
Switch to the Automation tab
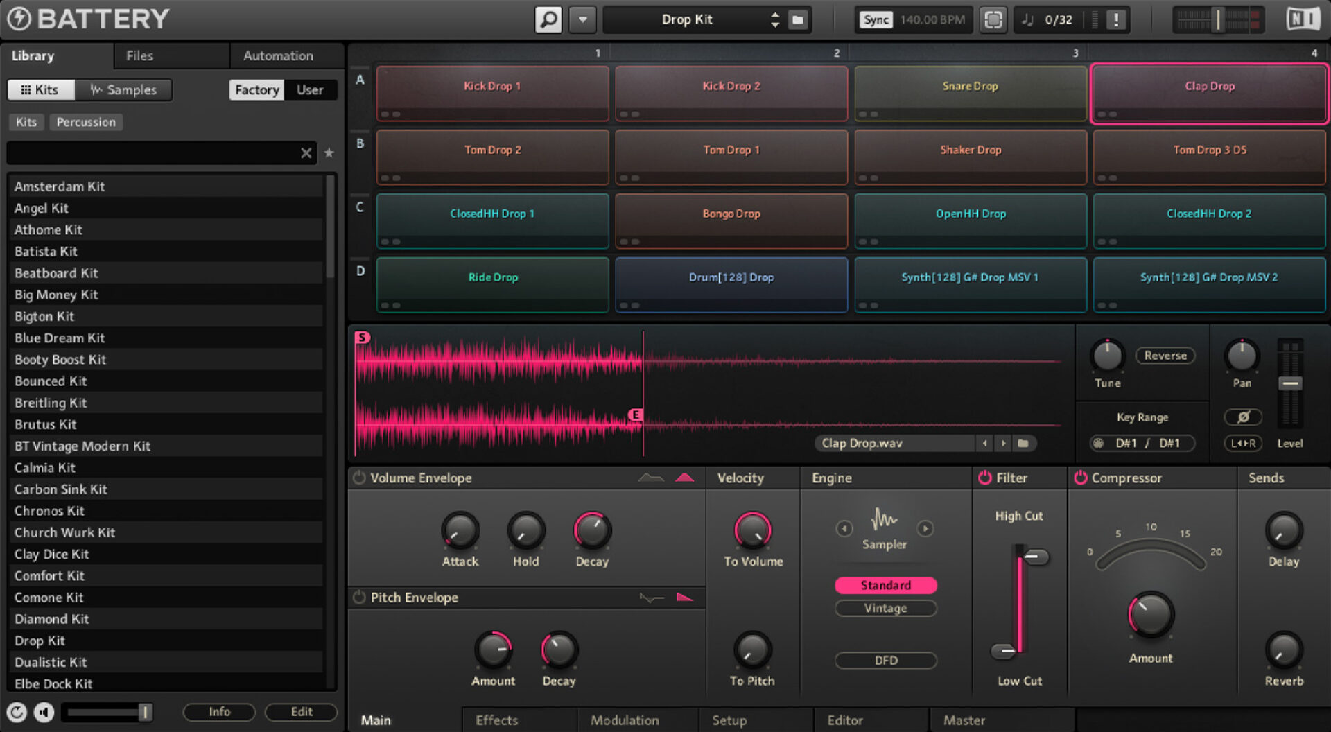tap(277, 55)
